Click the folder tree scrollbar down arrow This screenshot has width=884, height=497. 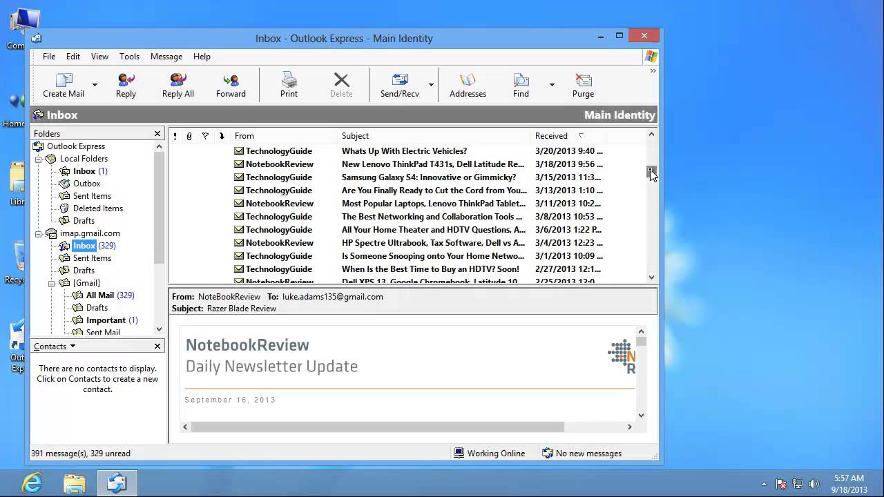159,329
